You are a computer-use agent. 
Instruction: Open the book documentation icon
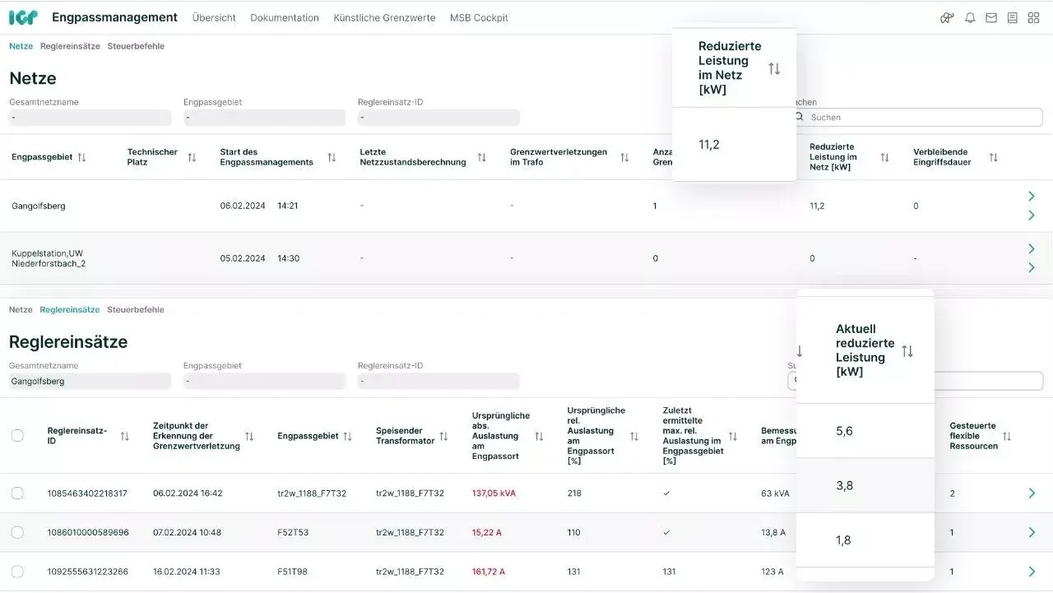(1013, 18)
